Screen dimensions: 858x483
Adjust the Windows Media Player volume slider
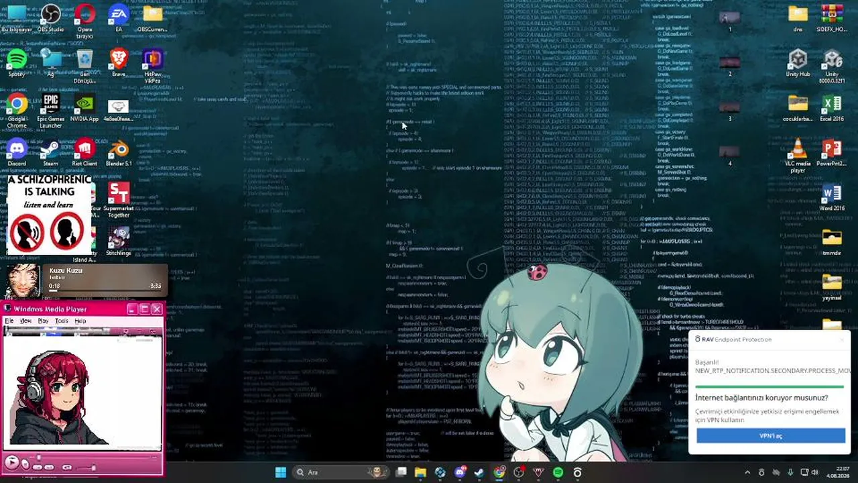(x=86, y=467)
